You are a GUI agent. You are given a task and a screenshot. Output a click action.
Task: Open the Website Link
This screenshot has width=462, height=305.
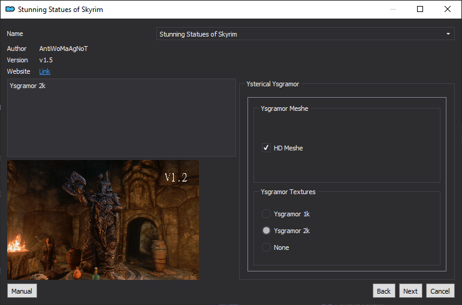coord(44,71)
